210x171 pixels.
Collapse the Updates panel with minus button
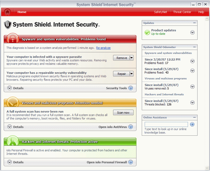pos(195,23)
